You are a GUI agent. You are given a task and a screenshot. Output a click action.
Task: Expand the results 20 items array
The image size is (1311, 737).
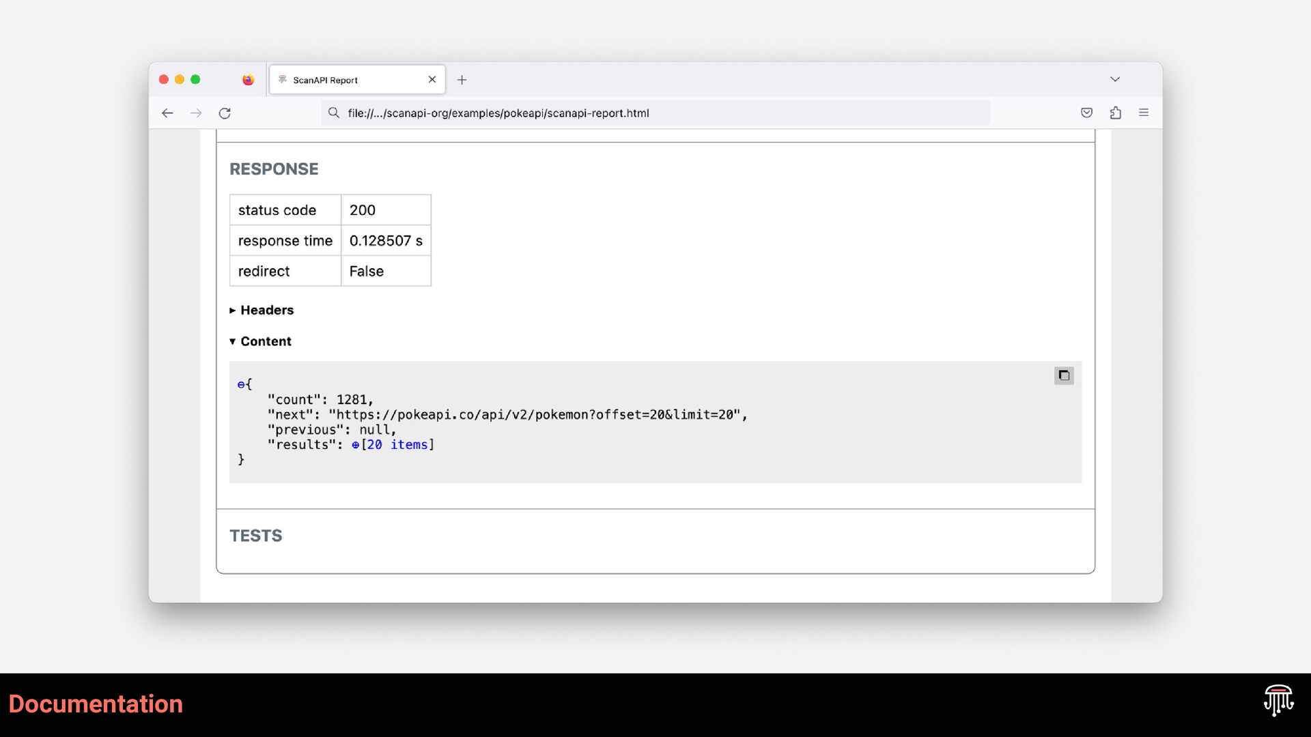[x=355, y=445]
